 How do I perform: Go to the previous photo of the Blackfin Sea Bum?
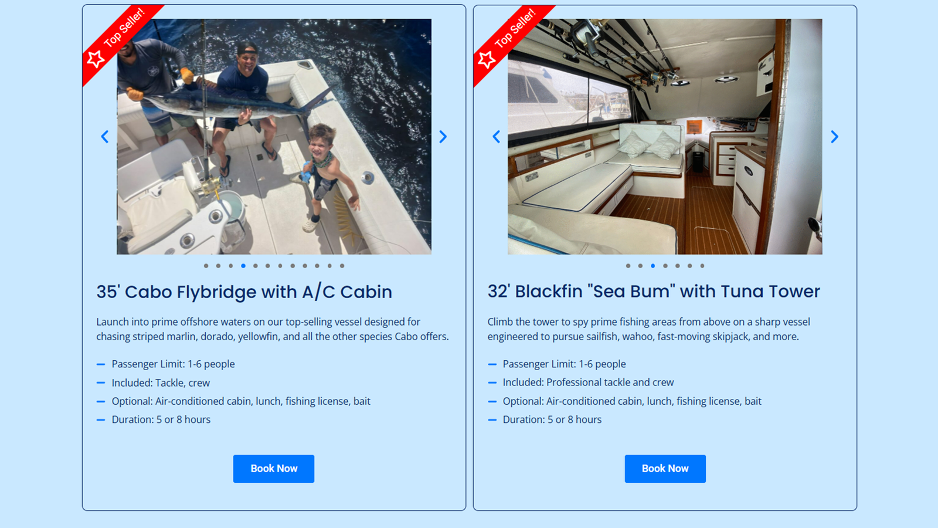click(x=496, y=137)
